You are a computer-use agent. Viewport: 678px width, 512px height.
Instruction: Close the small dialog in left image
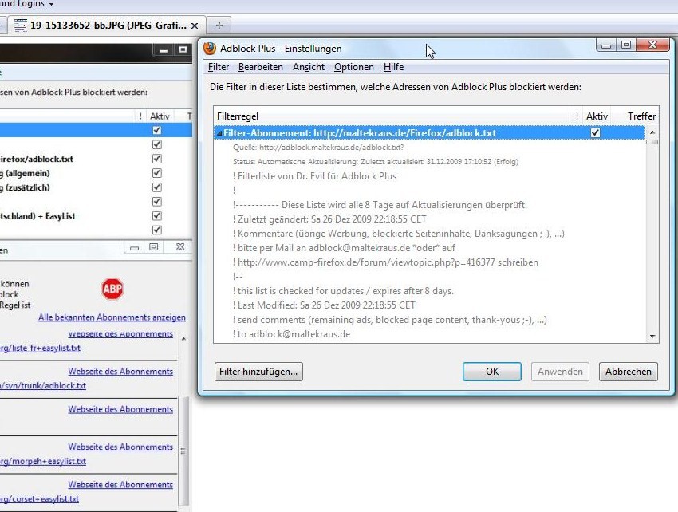tap(180, 247)
